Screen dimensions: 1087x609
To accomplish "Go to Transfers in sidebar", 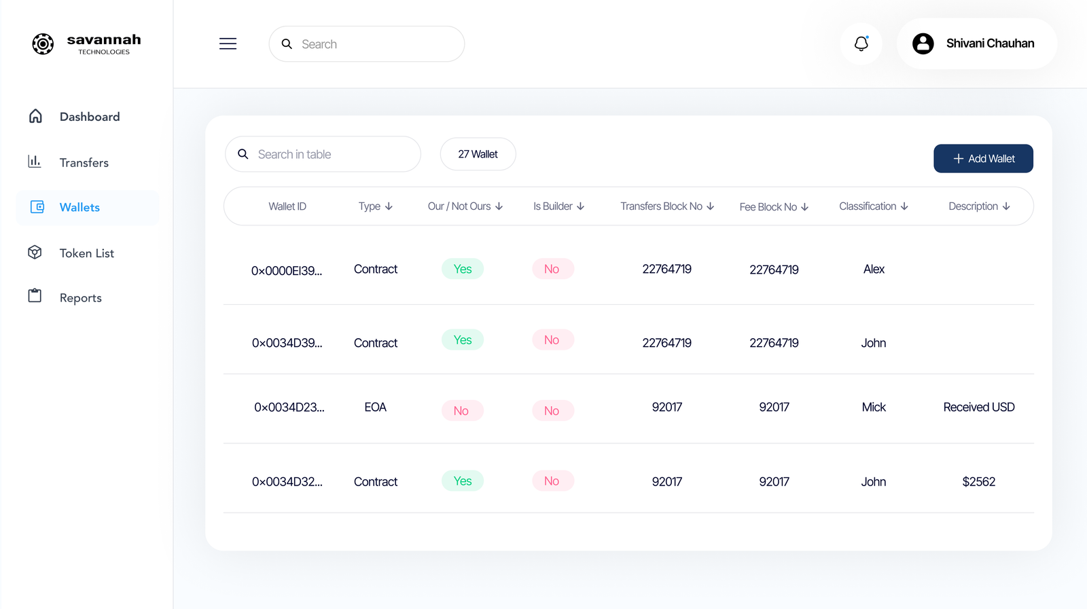I will 84,163.
